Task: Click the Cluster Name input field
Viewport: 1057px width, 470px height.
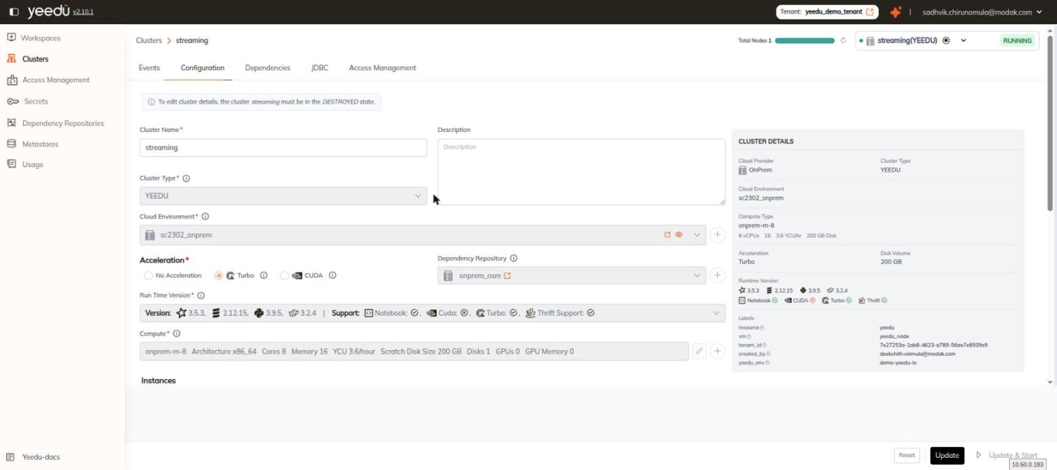Action: (x=283, y=147)
